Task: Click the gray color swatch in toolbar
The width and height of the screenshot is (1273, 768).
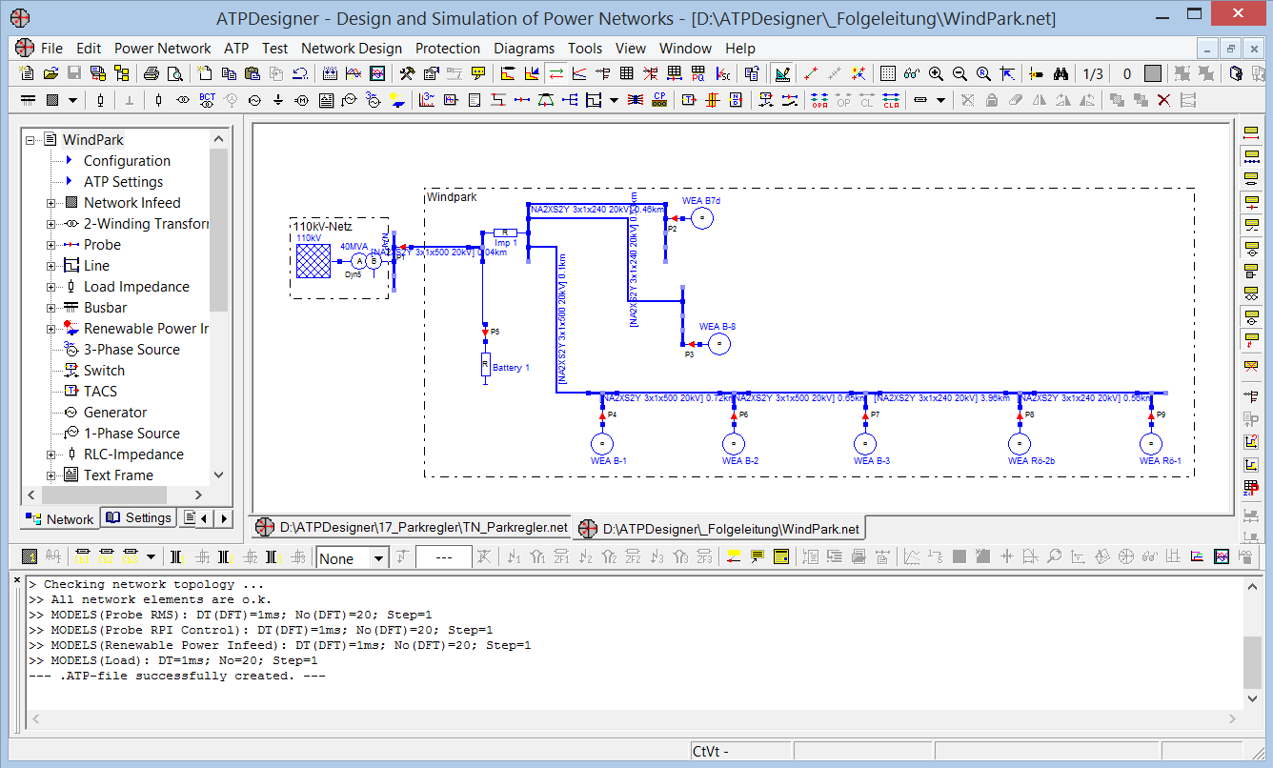Action: click(x=1153, y=73)
